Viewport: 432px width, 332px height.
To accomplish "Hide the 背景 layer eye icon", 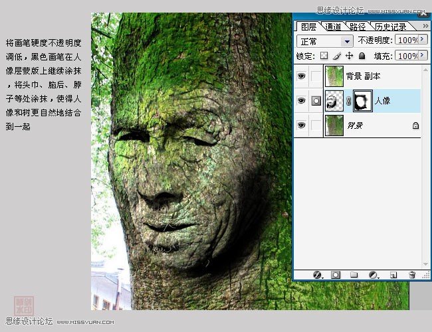I will (x=301, y=125).
